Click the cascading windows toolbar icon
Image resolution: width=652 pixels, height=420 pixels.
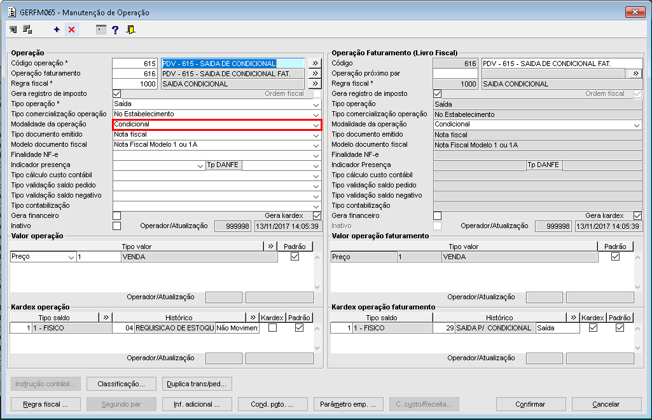(x=27, y=29)
